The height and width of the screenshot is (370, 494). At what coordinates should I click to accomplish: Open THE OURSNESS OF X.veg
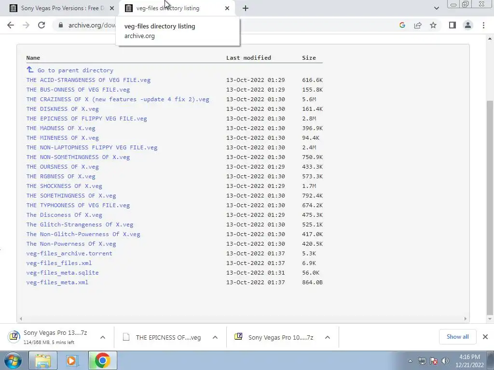(x=63, y=167)
